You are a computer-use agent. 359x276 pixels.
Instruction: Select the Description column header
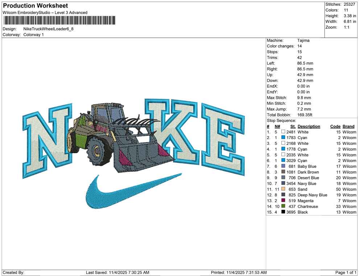click(309, 126)
